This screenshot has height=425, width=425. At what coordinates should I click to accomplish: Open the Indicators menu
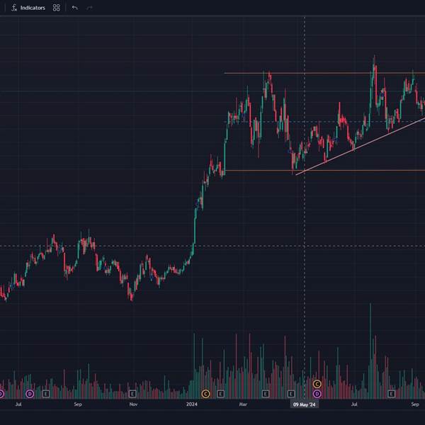click(x=28, y=8)
